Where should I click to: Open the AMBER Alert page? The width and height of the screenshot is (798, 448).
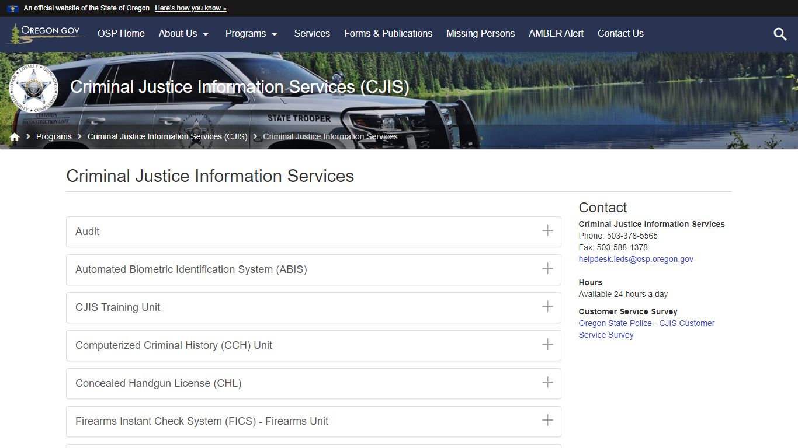tap(556, 34)
